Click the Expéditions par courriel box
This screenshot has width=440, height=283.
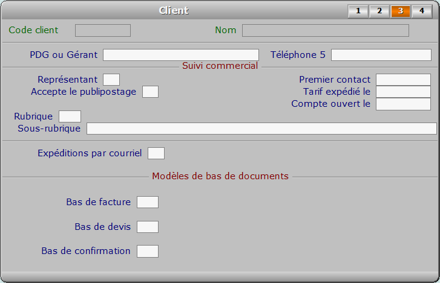coord(156,153)
